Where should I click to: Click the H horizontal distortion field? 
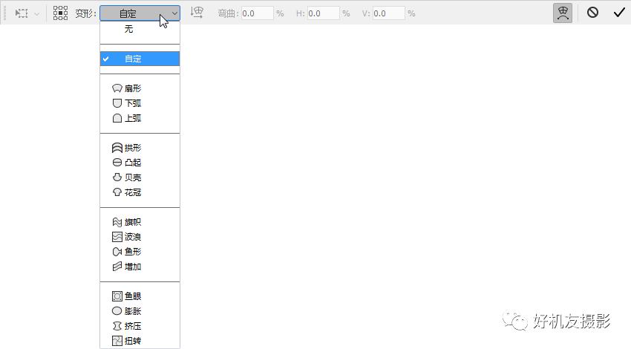pos(323,13)
